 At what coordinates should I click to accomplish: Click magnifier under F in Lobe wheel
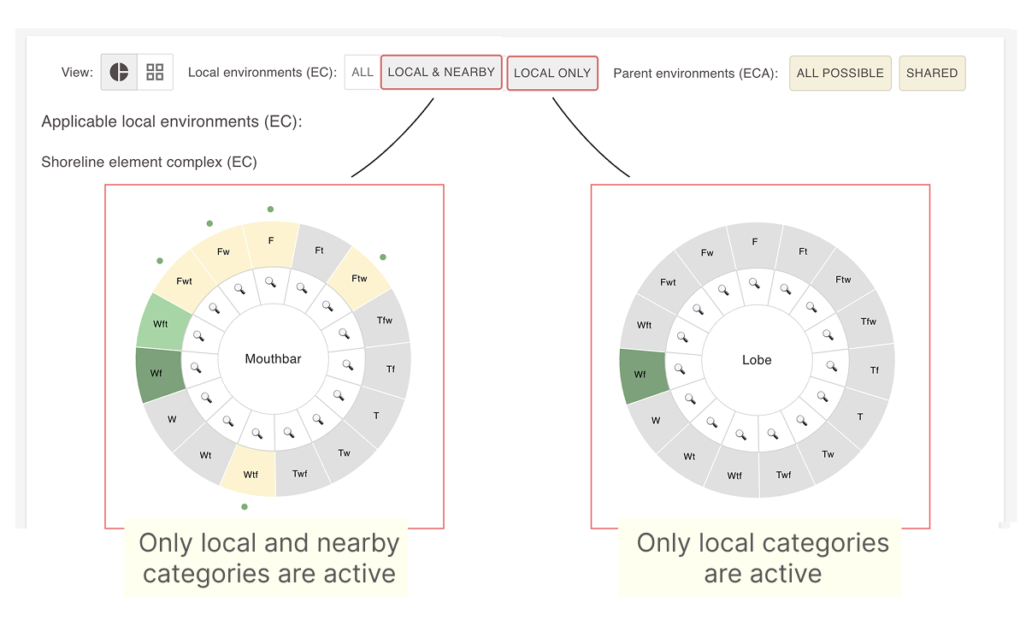pyautogui.click(x=754, y=282)
